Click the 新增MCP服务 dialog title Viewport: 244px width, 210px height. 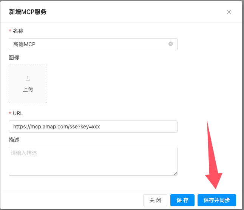28,12
